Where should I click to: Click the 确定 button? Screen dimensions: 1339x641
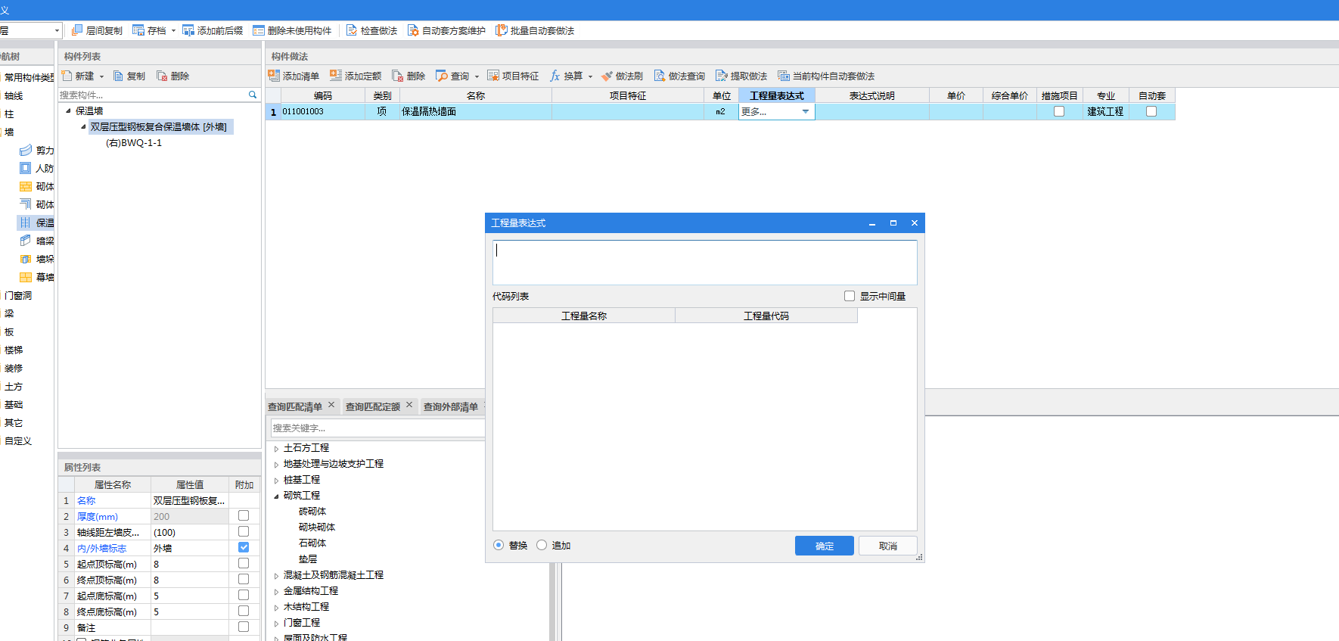pyautogui.click(x=825, y=546)
